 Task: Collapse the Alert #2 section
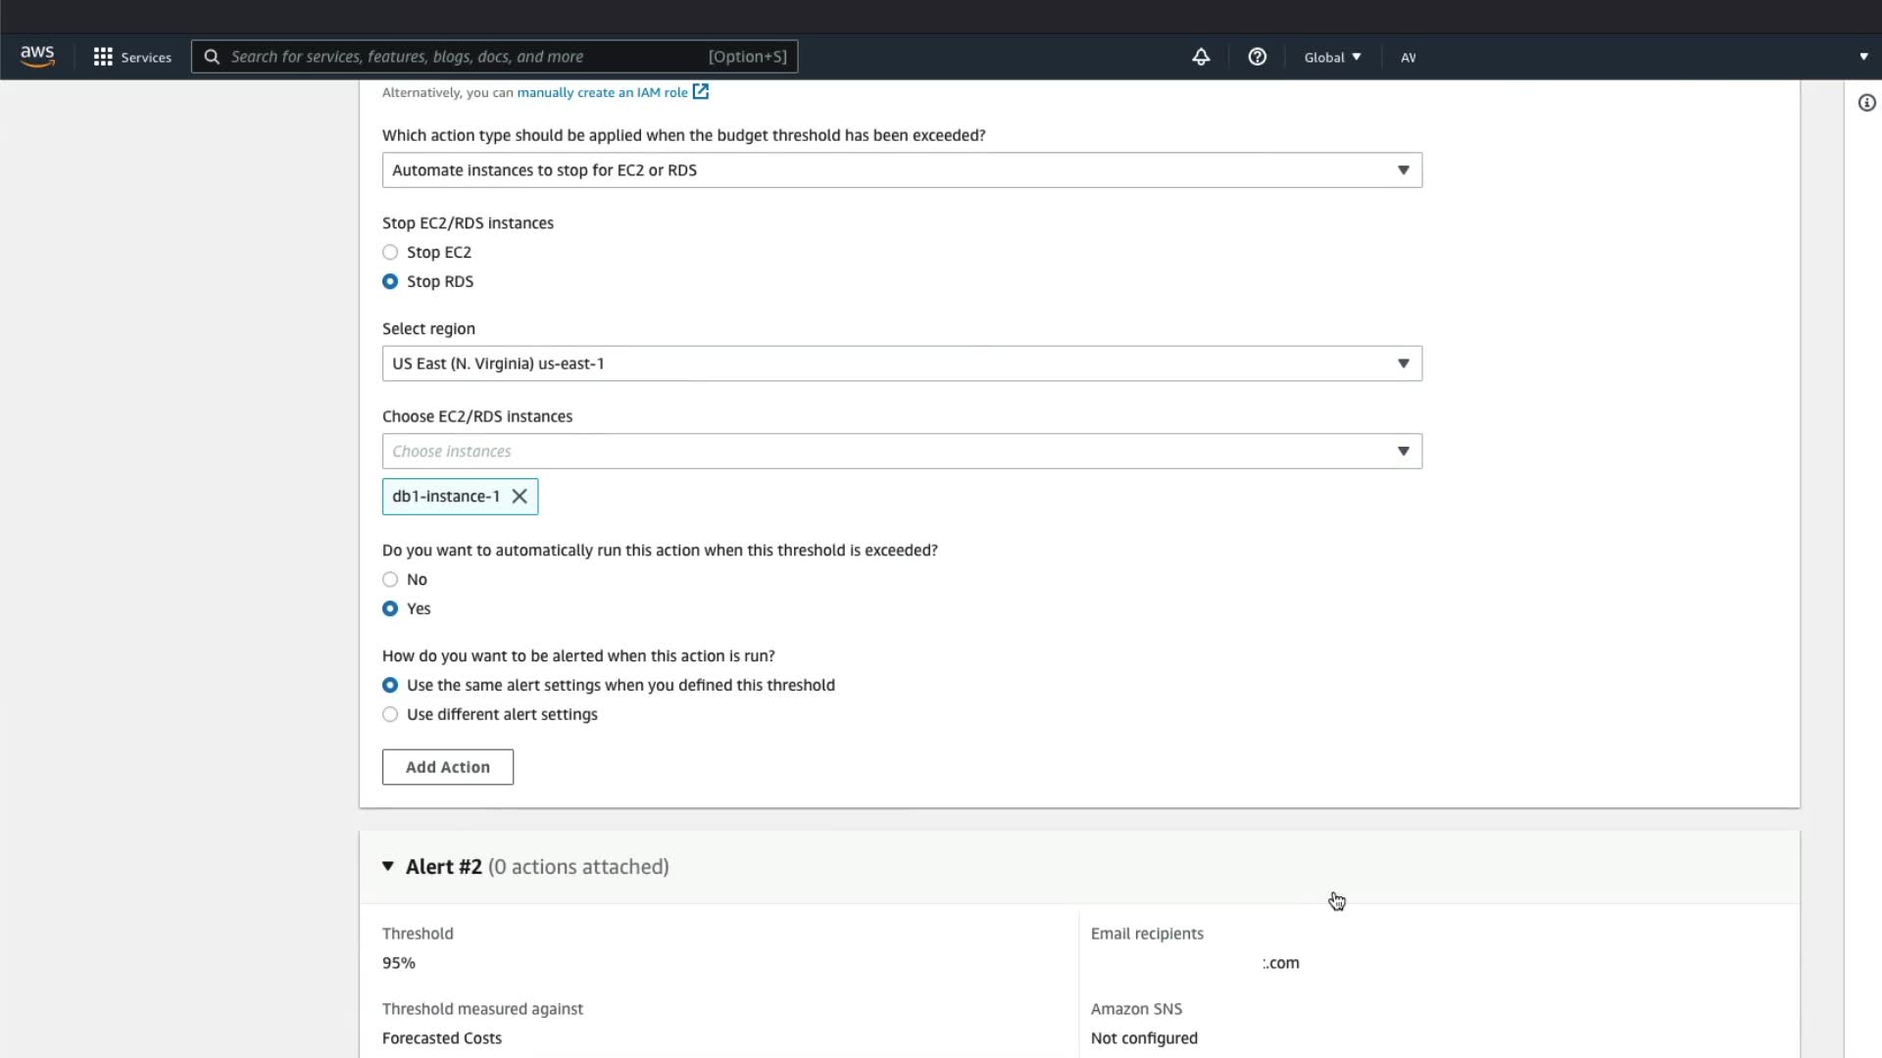(388, 867)
